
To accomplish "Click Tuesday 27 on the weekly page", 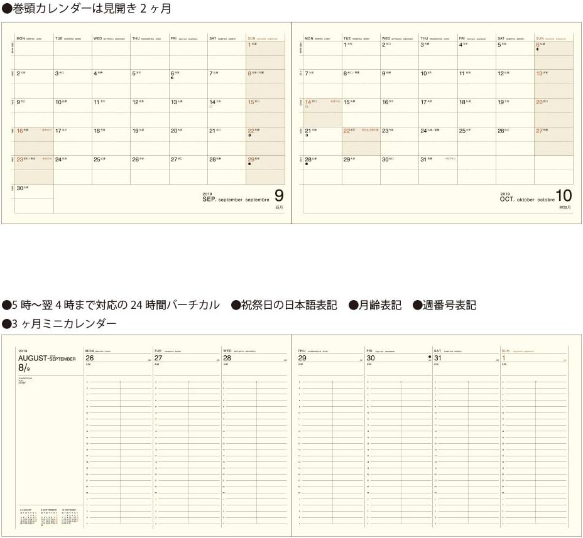I will pos(158,358).
